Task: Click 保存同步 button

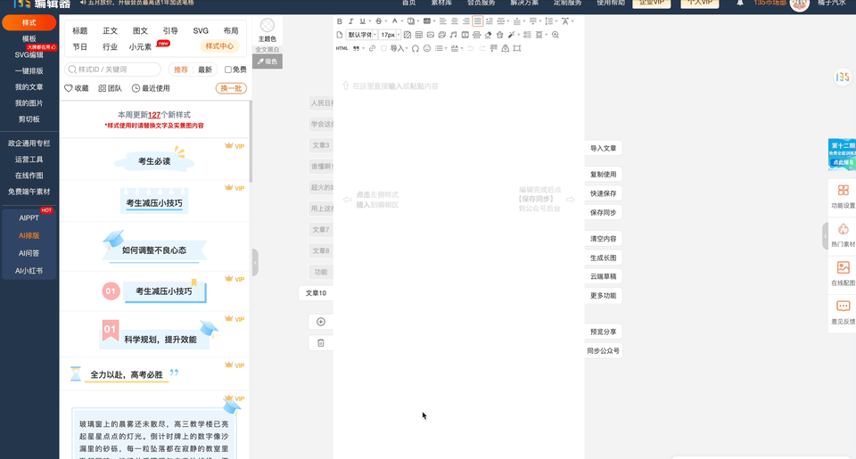Action: pyautogui.click(x=604, y=212)
